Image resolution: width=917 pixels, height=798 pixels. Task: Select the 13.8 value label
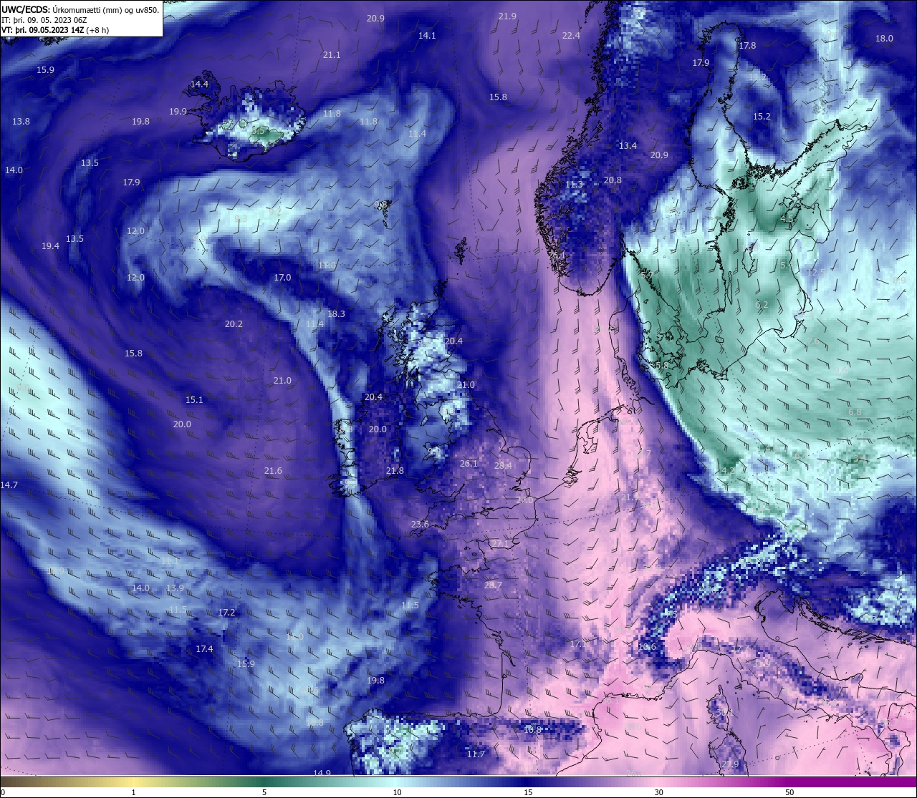click(21, 121)
